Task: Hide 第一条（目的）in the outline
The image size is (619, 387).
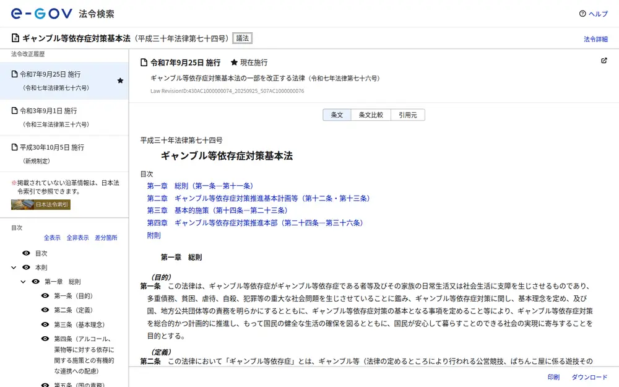Action: [x=45, y=296]
